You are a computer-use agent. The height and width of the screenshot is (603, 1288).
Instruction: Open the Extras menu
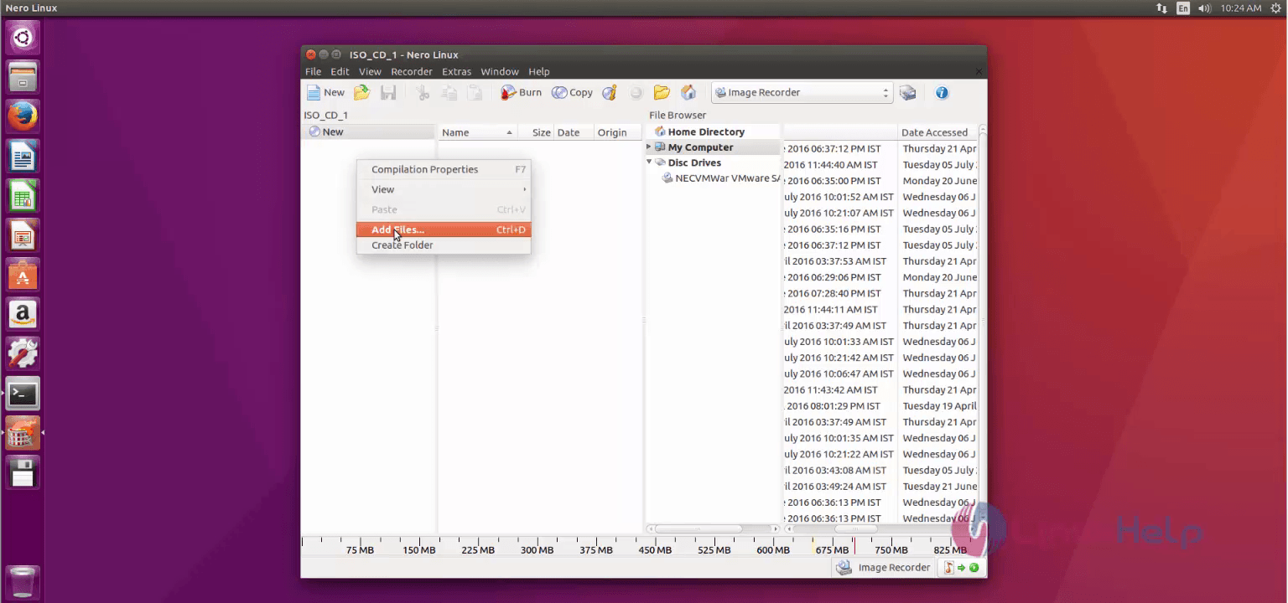click(x=457, y=72)
